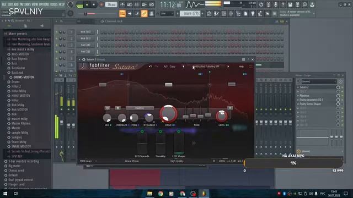Click the red DRIVE knob
Viewport: 353px width, 198px height.
tap(168, 114)
